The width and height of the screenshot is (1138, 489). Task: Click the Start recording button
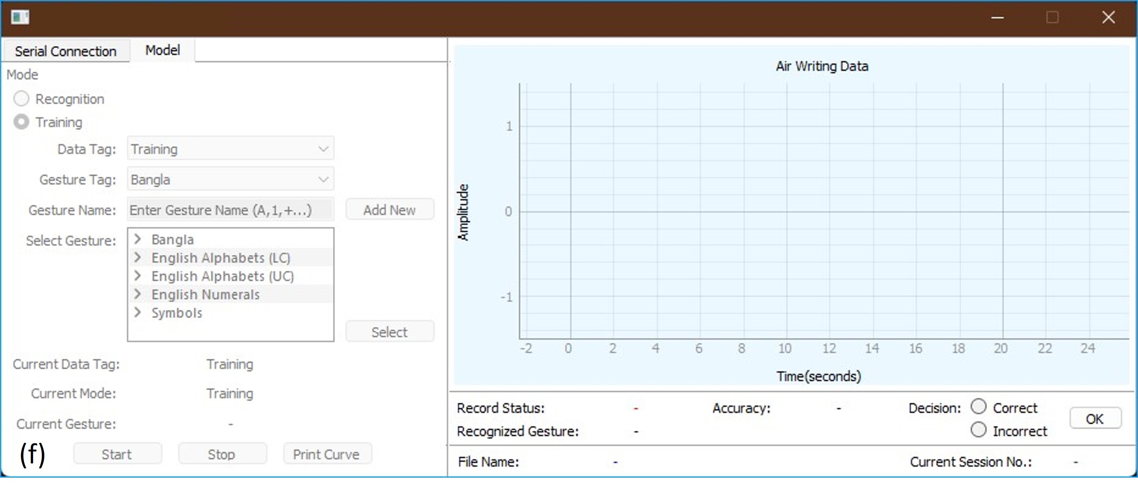tap(117, 453)
